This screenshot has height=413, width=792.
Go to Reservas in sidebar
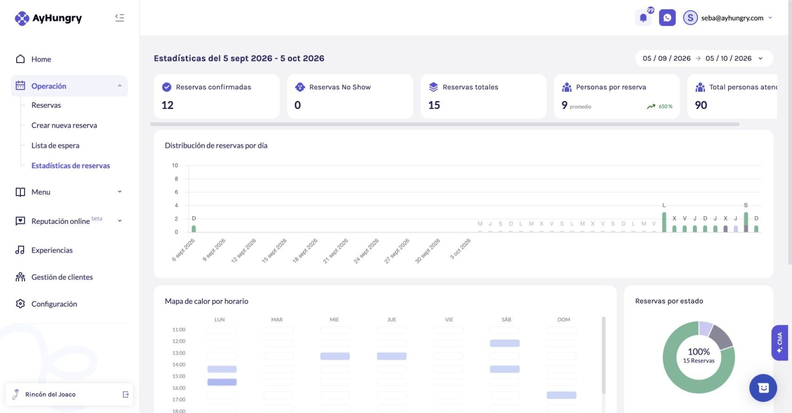(x=46, y=105)
